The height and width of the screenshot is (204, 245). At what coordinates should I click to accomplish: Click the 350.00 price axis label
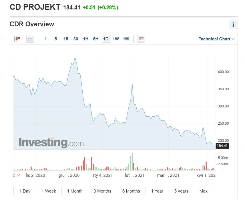[223, 89]
